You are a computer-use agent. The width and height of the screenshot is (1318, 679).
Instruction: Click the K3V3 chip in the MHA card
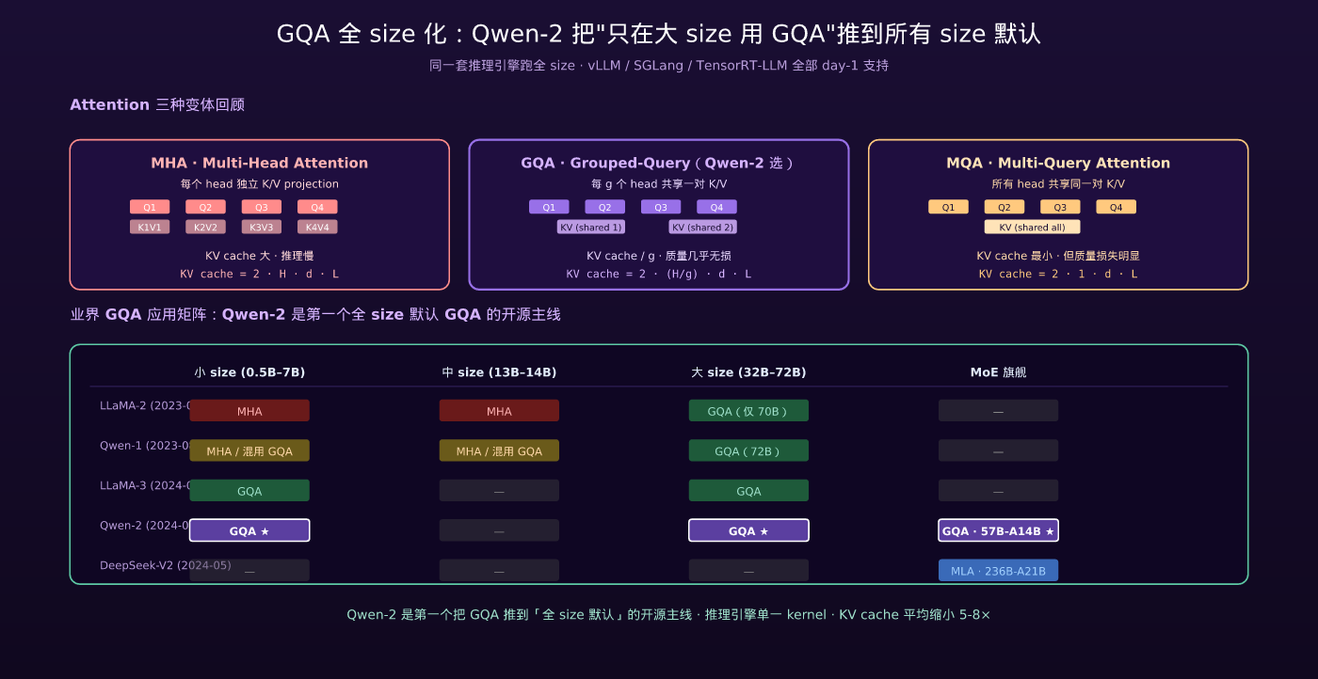(x=262, y=227)
